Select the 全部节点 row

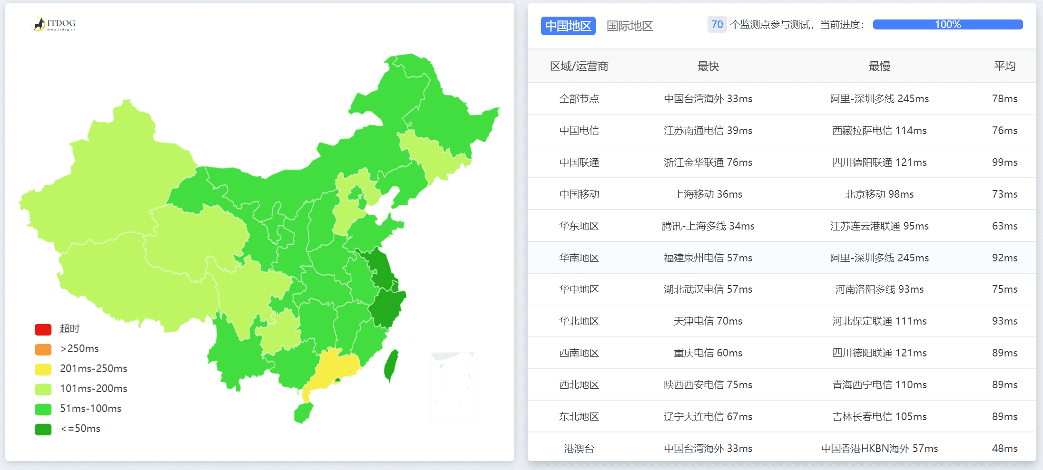coord(579,99)
